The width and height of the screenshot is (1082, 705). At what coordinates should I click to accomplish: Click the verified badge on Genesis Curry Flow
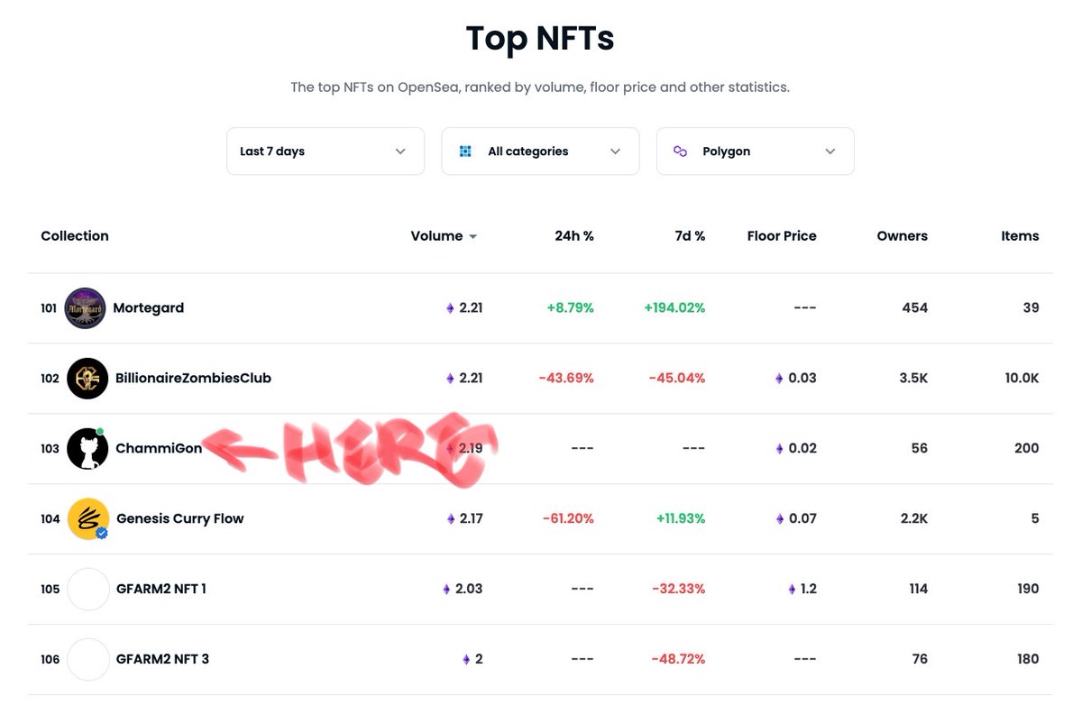[101, 533]
